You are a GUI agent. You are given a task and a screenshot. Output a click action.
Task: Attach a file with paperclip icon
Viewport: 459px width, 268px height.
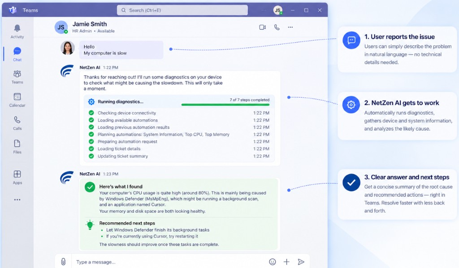[x=63, y=262]
